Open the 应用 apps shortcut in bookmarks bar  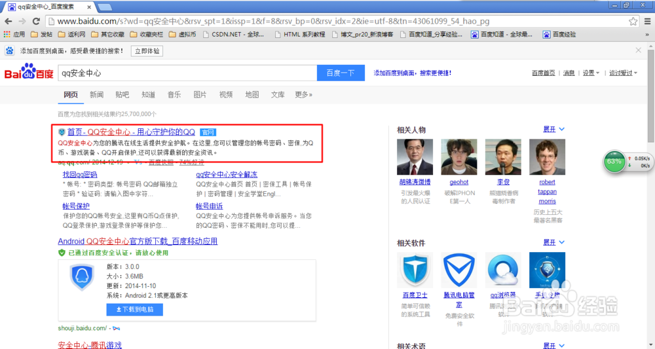click(14, 34)
